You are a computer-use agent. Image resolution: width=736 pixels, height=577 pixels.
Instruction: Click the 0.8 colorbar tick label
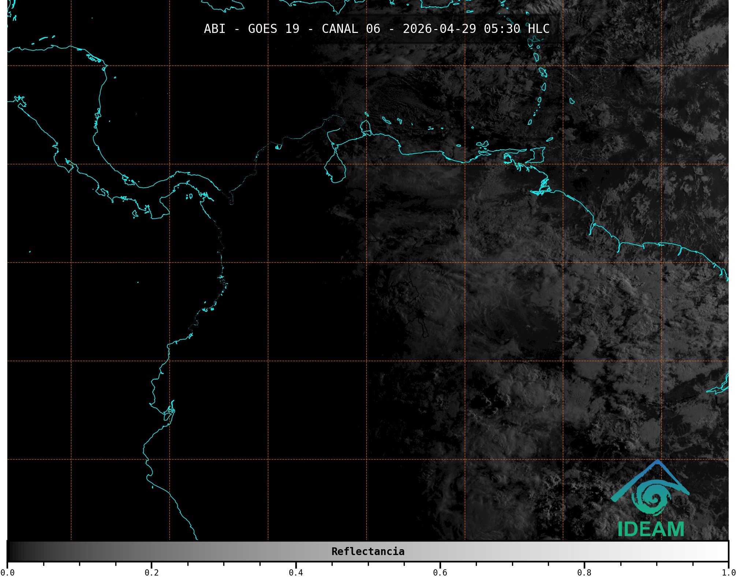[x=584, y=572]
